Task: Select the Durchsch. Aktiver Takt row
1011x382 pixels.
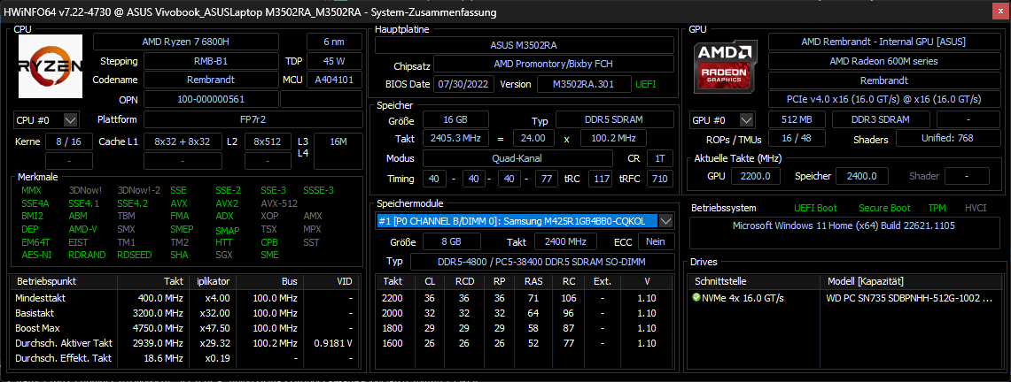Action: (185, 343)
